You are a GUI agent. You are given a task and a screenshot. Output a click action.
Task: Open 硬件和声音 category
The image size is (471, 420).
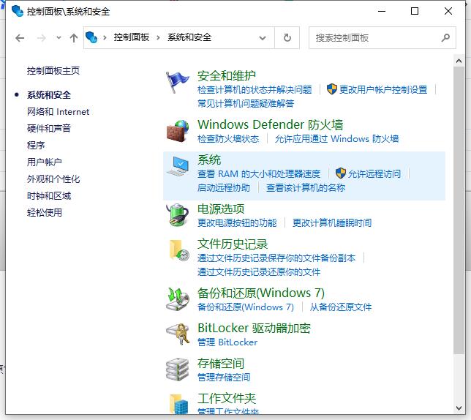pos(49,128)
